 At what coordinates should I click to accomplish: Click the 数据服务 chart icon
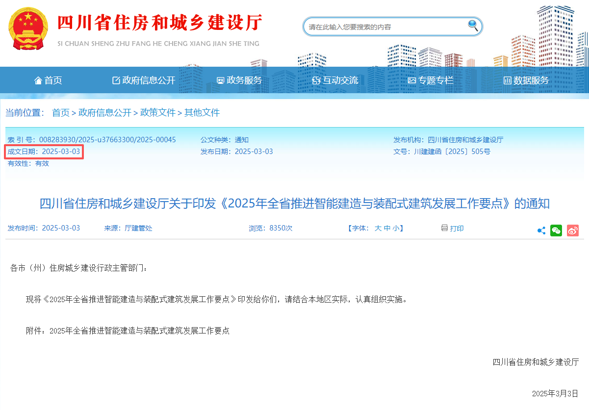click(507, 80)
